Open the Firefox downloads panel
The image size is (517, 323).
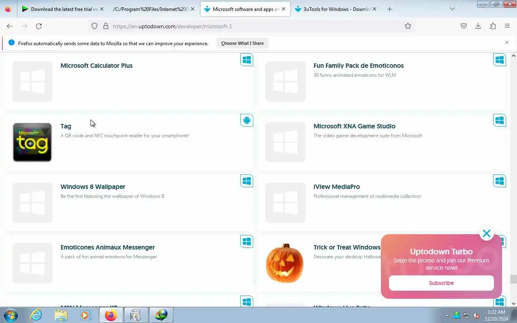pos(478,26)
